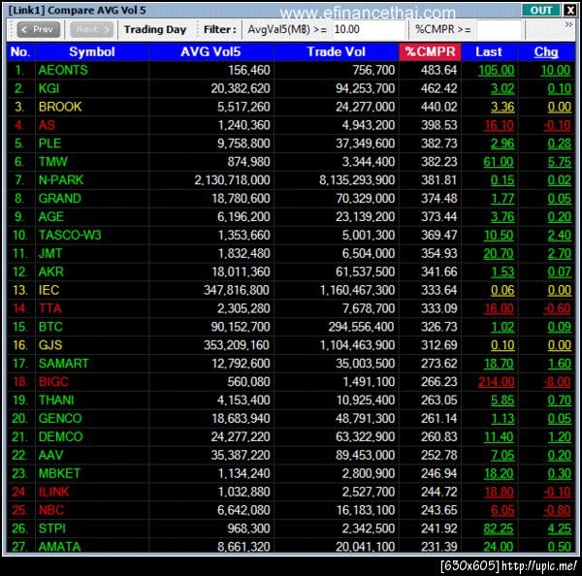Screen dimensions: 582x576
Task: Select the AS symbol
Action: tap(47, 125)
